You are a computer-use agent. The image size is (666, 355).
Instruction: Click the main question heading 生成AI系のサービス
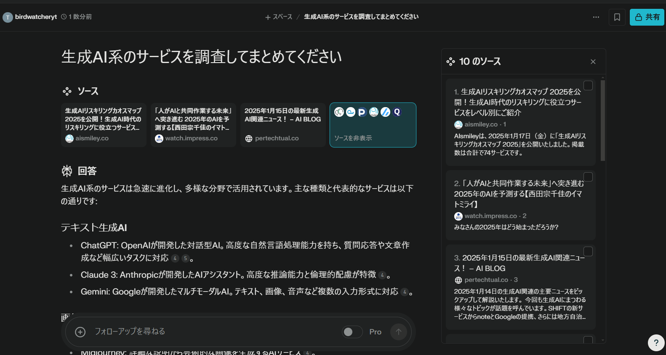(x=202, y=57)
